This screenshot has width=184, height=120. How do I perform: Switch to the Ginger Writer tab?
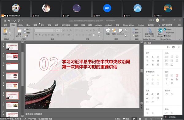[x=128, y=25]
